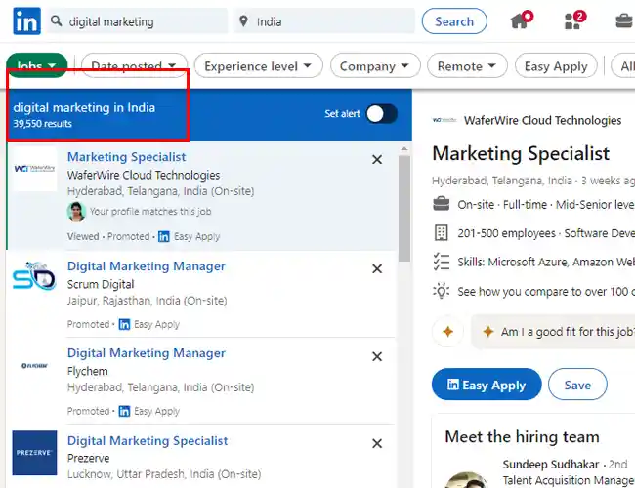This screenshot has height=488, width=635.
Task: Click 'On-site · Full-time' detail line
Action: [x=545, y=205]
